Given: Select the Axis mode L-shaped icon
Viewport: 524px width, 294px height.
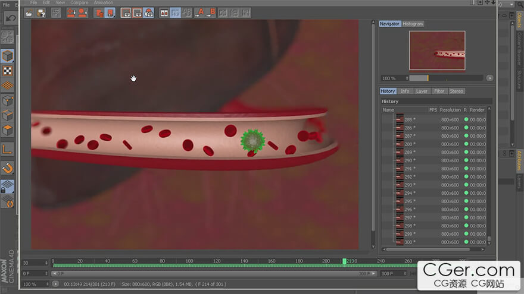Looking at the screenshot, I should 8,149.
